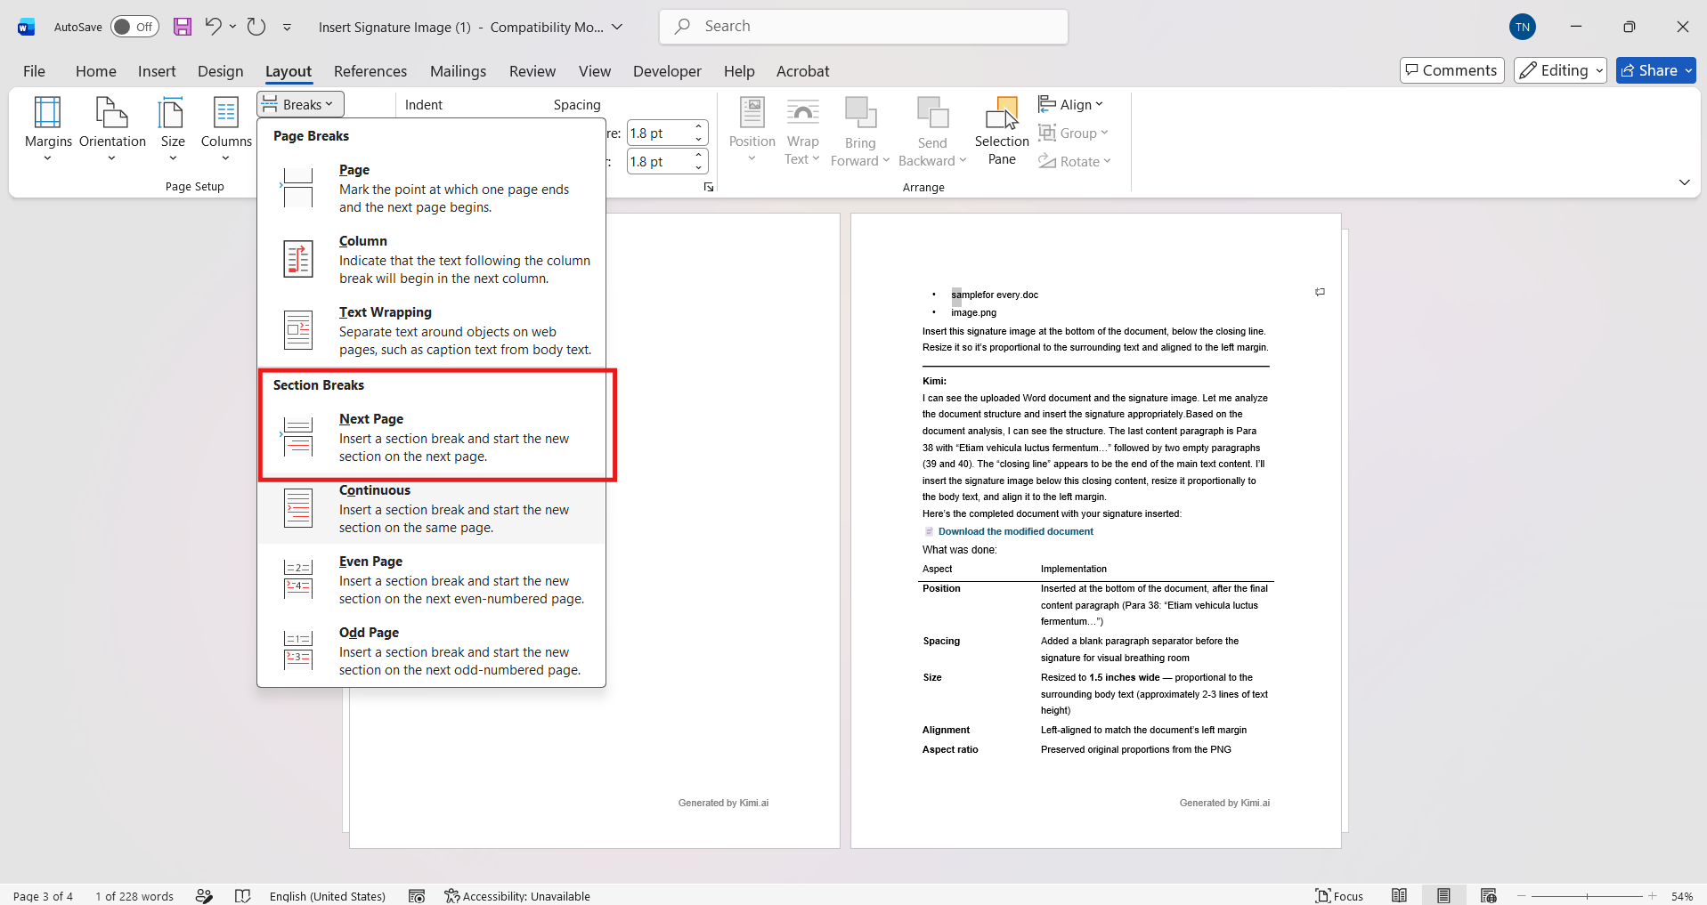Viewport: 1707px width, 905px height.
Task: Open the Breaks dropdown
Action: 301,104
